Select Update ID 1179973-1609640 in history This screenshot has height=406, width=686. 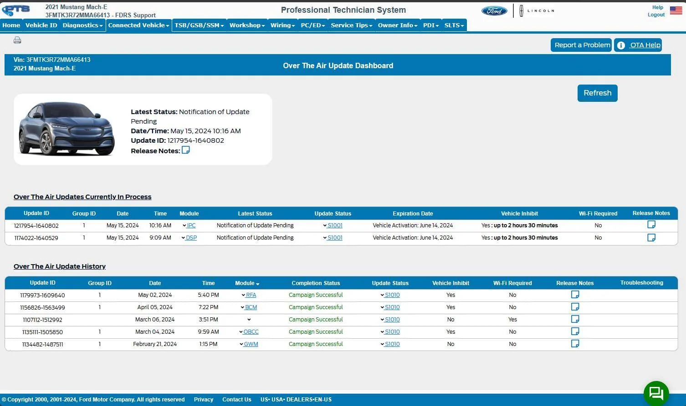pos(42,295)
